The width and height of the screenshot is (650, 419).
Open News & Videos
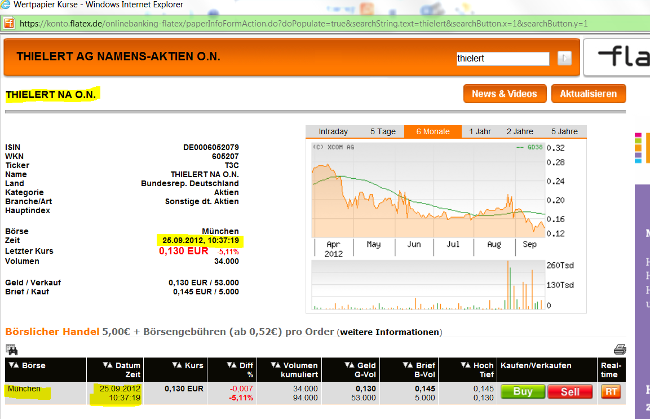(505, 94)
